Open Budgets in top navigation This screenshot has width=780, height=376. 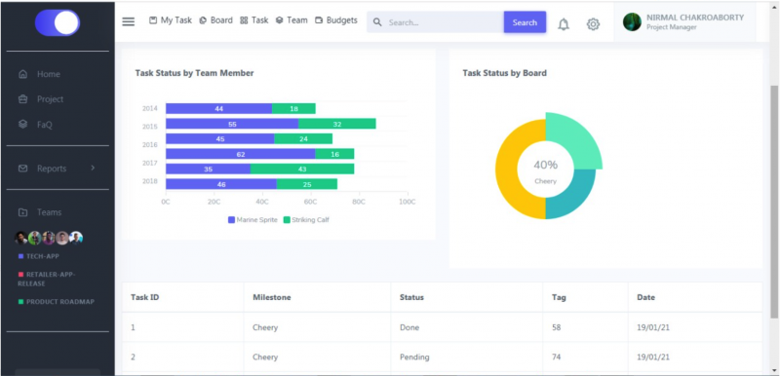click(x=336, y=20)
